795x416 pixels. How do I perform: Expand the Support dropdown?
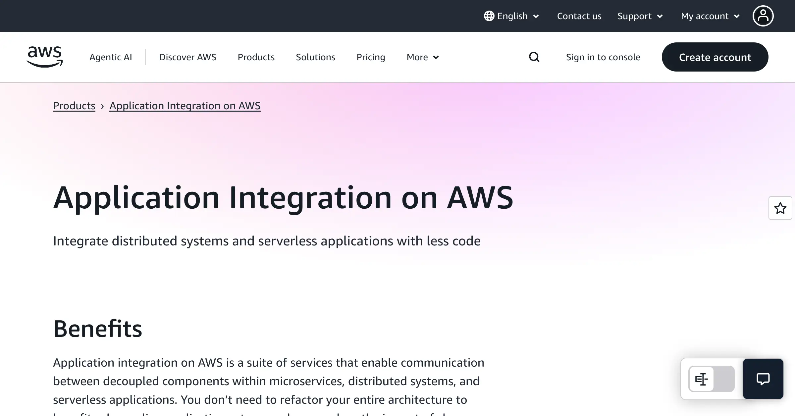640,16
